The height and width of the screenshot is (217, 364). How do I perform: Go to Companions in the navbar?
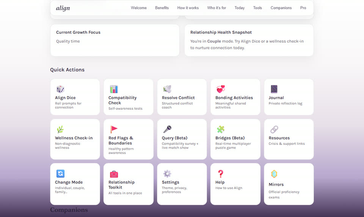(x=281, y=8)
